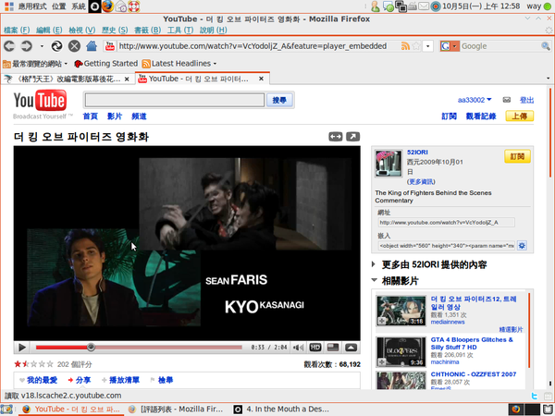This screenshot has width=555, height=416.
Task: Open the history dropdown next to the forward button
Action: click(42, 46)
